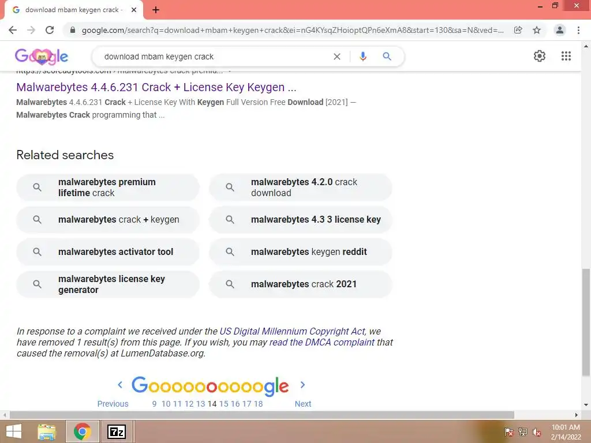Image resolution: width=591 pixels, height=443 pixels.
Task: Click the right chevron above Next
Action: [x=302, y=385]
